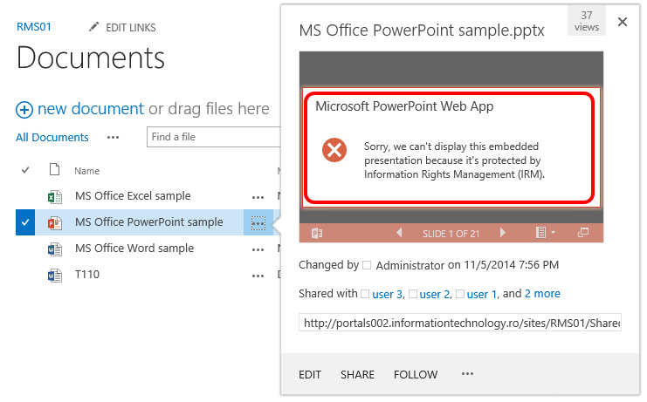This screenshot has height=402, width=647.
Task: Go to the previous slide in the preview
Action: pyautogui.click(x=399, y=233)
